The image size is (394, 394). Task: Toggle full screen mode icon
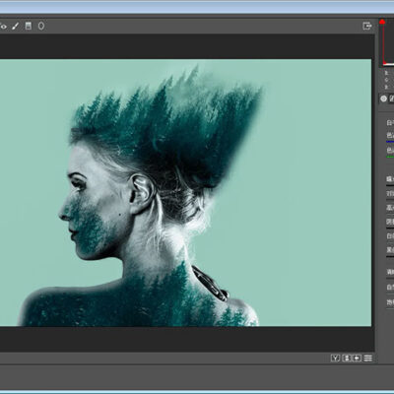(x=367, y=26)
